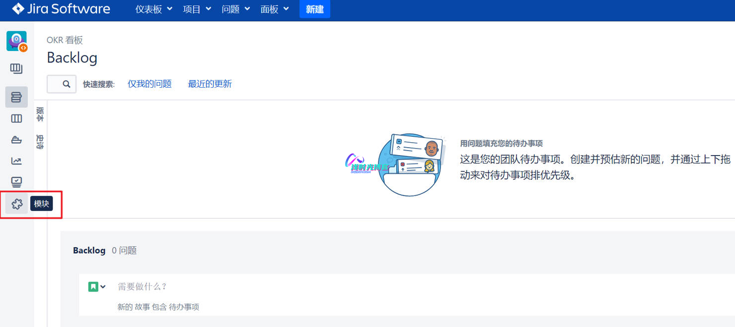Click the 模块 puzzle piece icon
The width and height of the screenshot is (735, 327).
point(17,204)
